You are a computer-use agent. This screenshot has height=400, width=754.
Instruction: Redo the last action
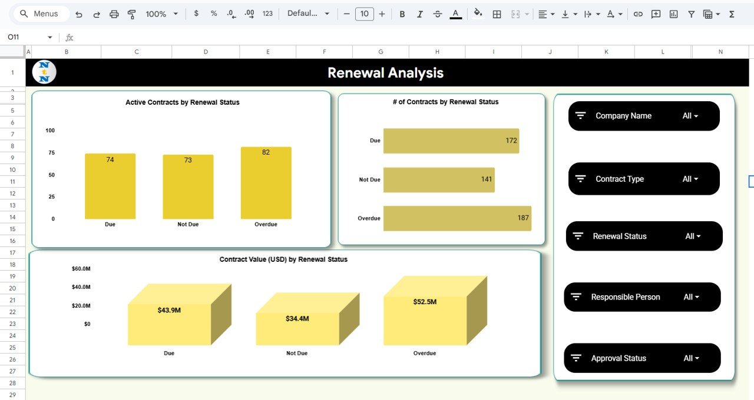[96, 14]
